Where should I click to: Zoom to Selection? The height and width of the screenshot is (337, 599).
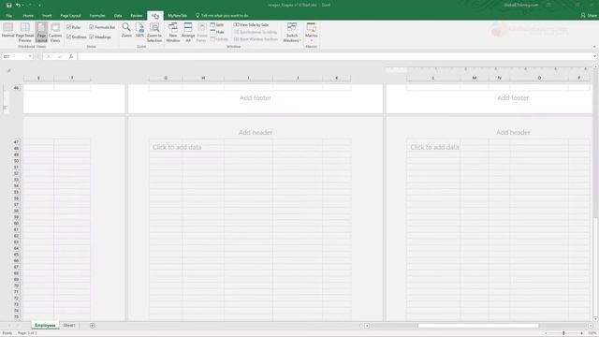pos(154,32)
